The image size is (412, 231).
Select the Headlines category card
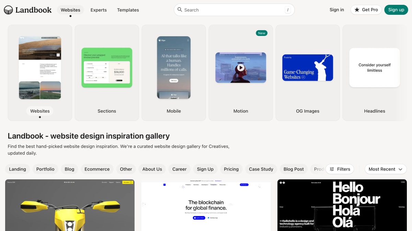[375, 73]
